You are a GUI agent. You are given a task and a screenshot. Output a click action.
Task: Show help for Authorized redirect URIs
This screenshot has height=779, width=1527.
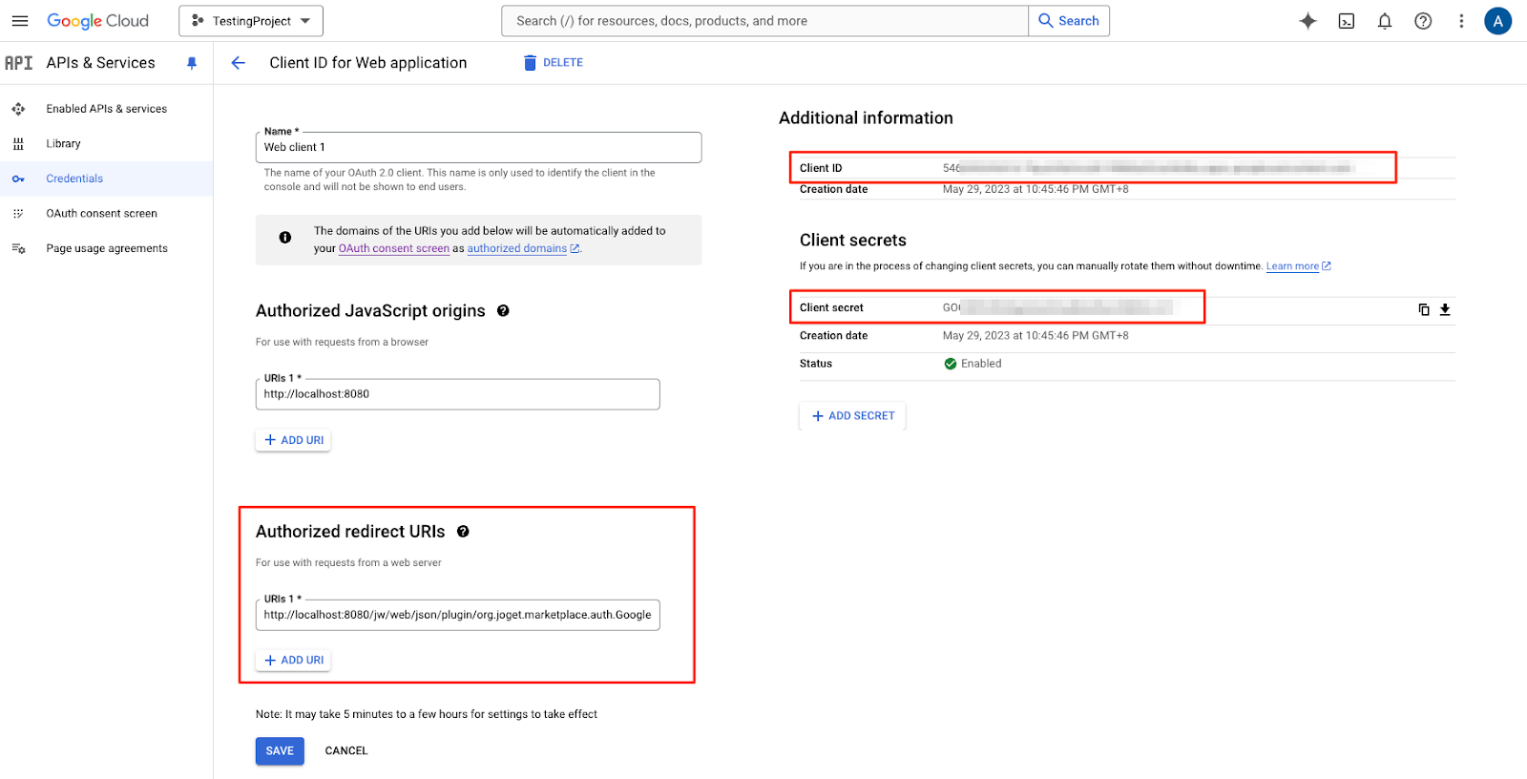tap(463, 532)
